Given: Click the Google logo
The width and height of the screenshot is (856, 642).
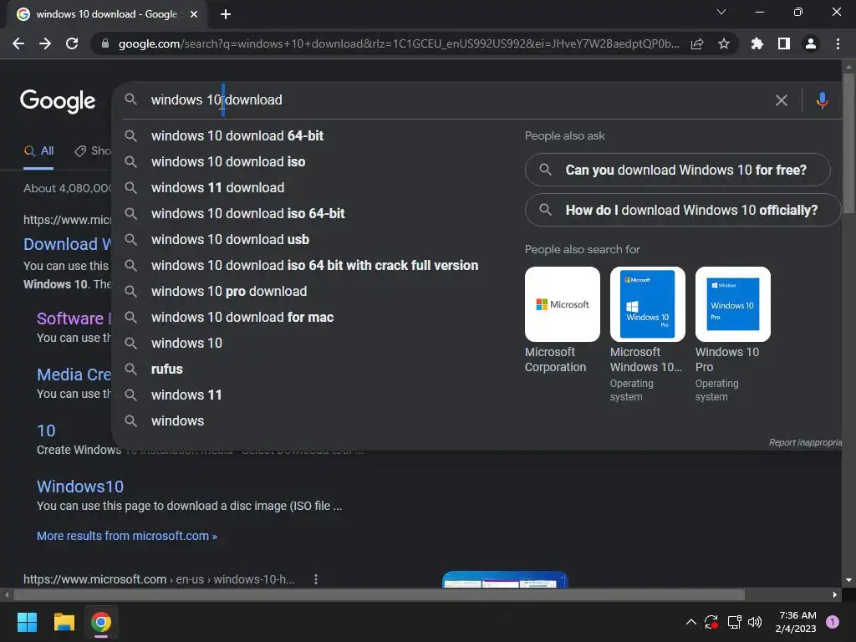Looking at the screenshot, I should pos(58,101).
